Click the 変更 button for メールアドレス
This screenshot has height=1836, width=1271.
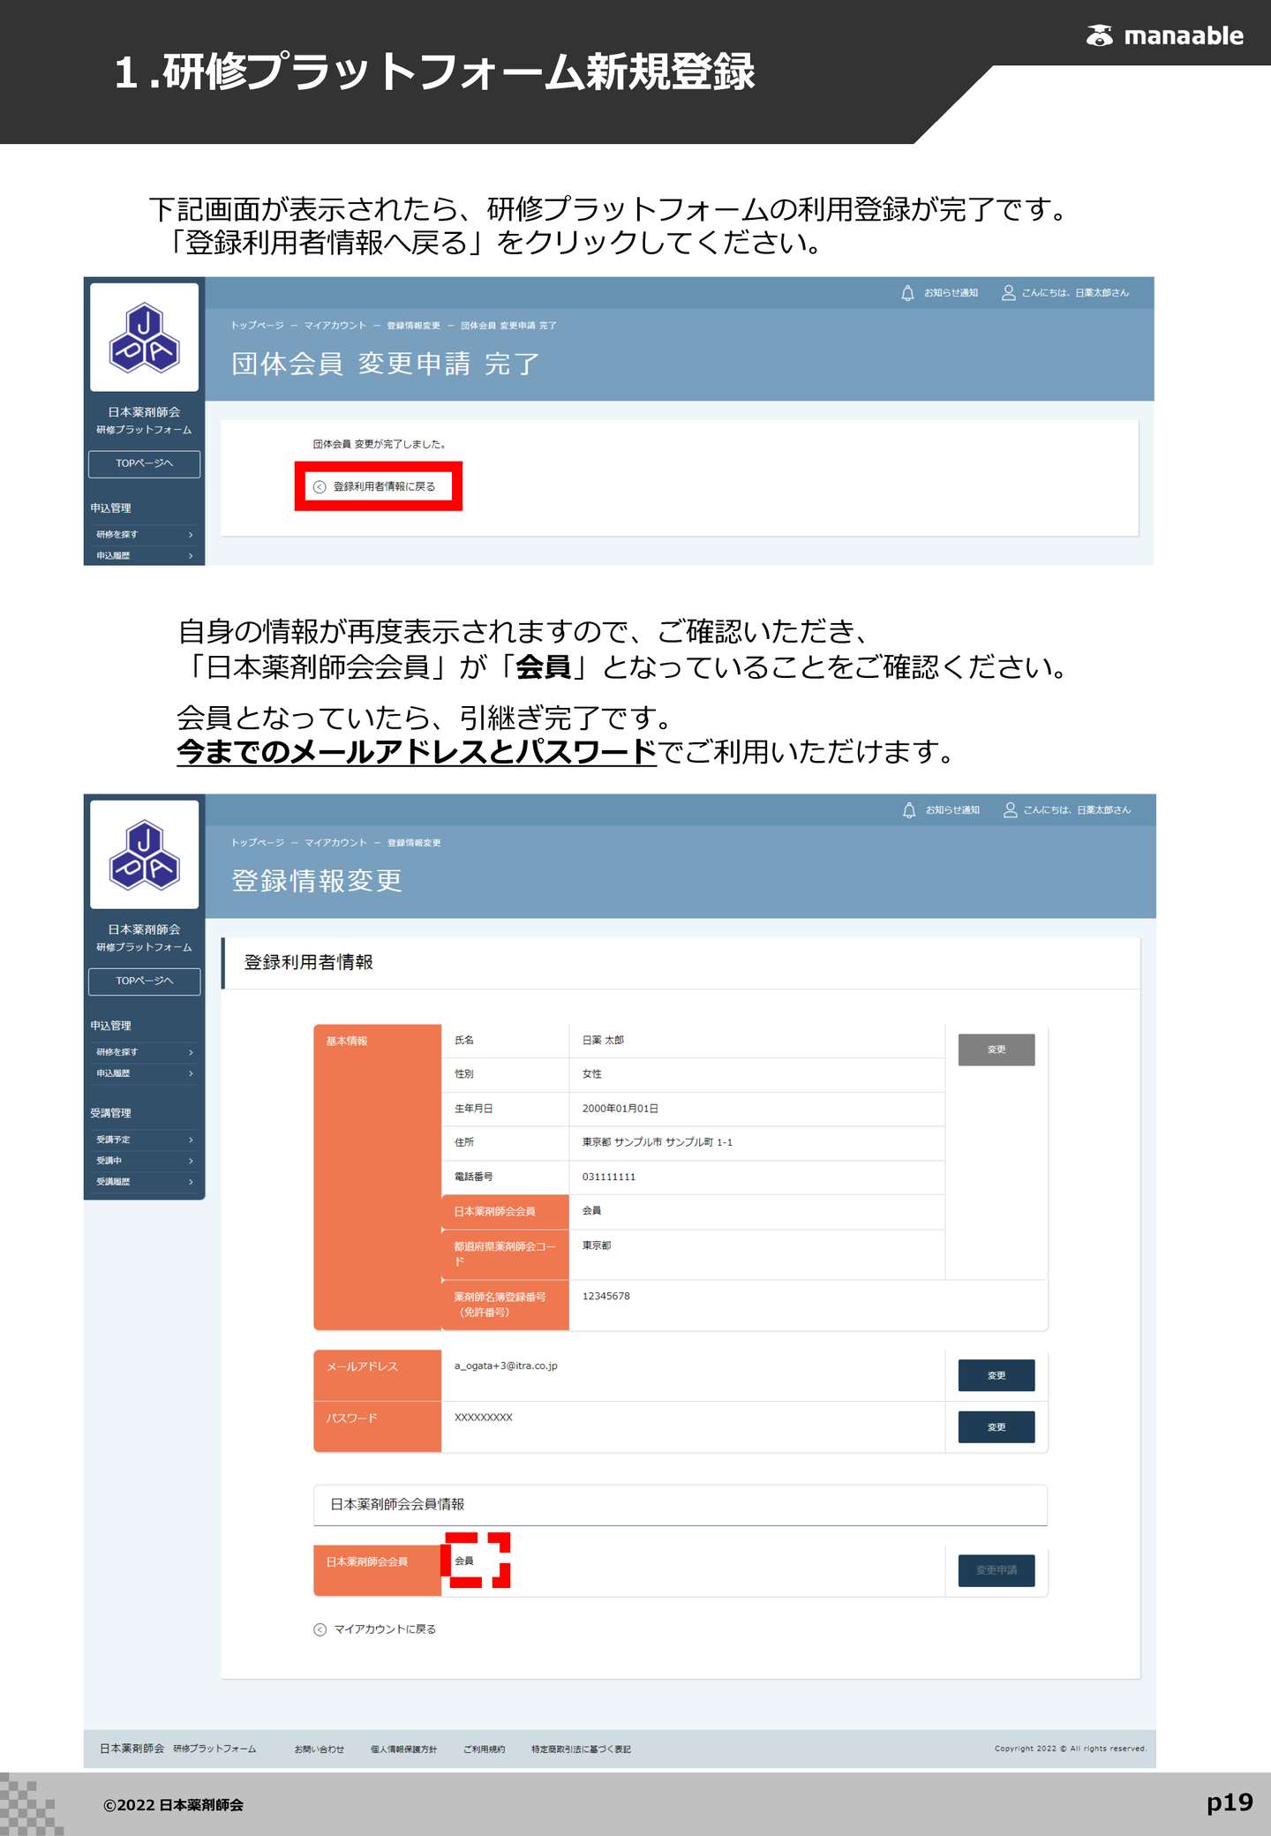pos(996,1375)
